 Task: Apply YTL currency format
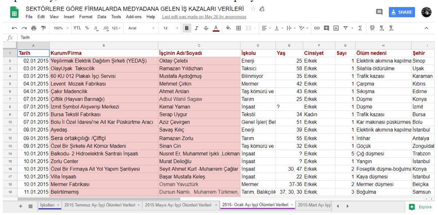[x=77, y=28]
